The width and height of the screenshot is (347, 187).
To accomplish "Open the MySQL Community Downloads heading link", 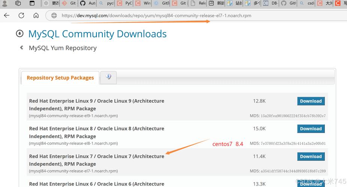I will (98, 34).
